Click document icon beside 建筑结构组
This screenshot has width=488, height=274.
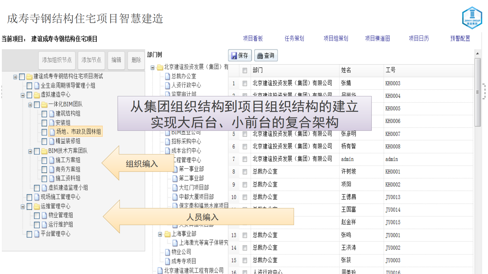click(52, 114)
